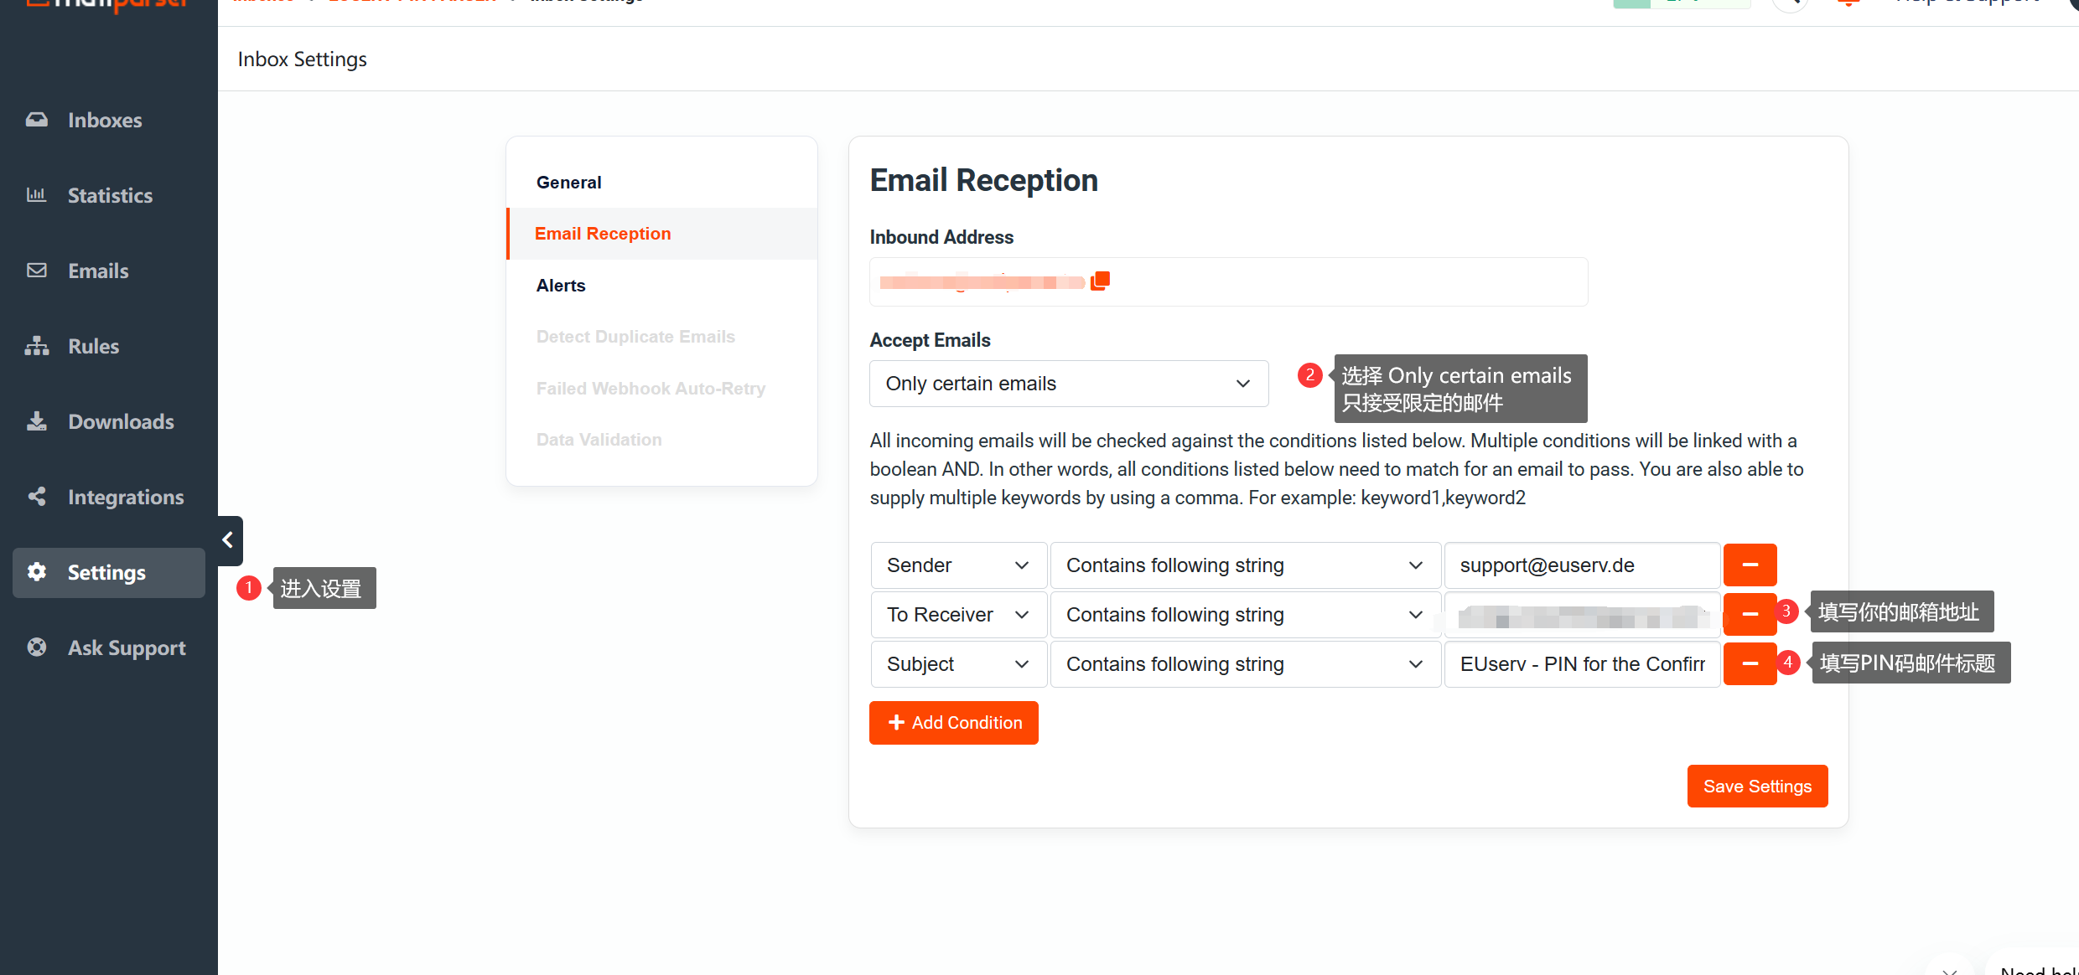Click the Inboxes tray icon in sidebar
The width and height of the screenshot is (2079, 975).
pos(36,120)
